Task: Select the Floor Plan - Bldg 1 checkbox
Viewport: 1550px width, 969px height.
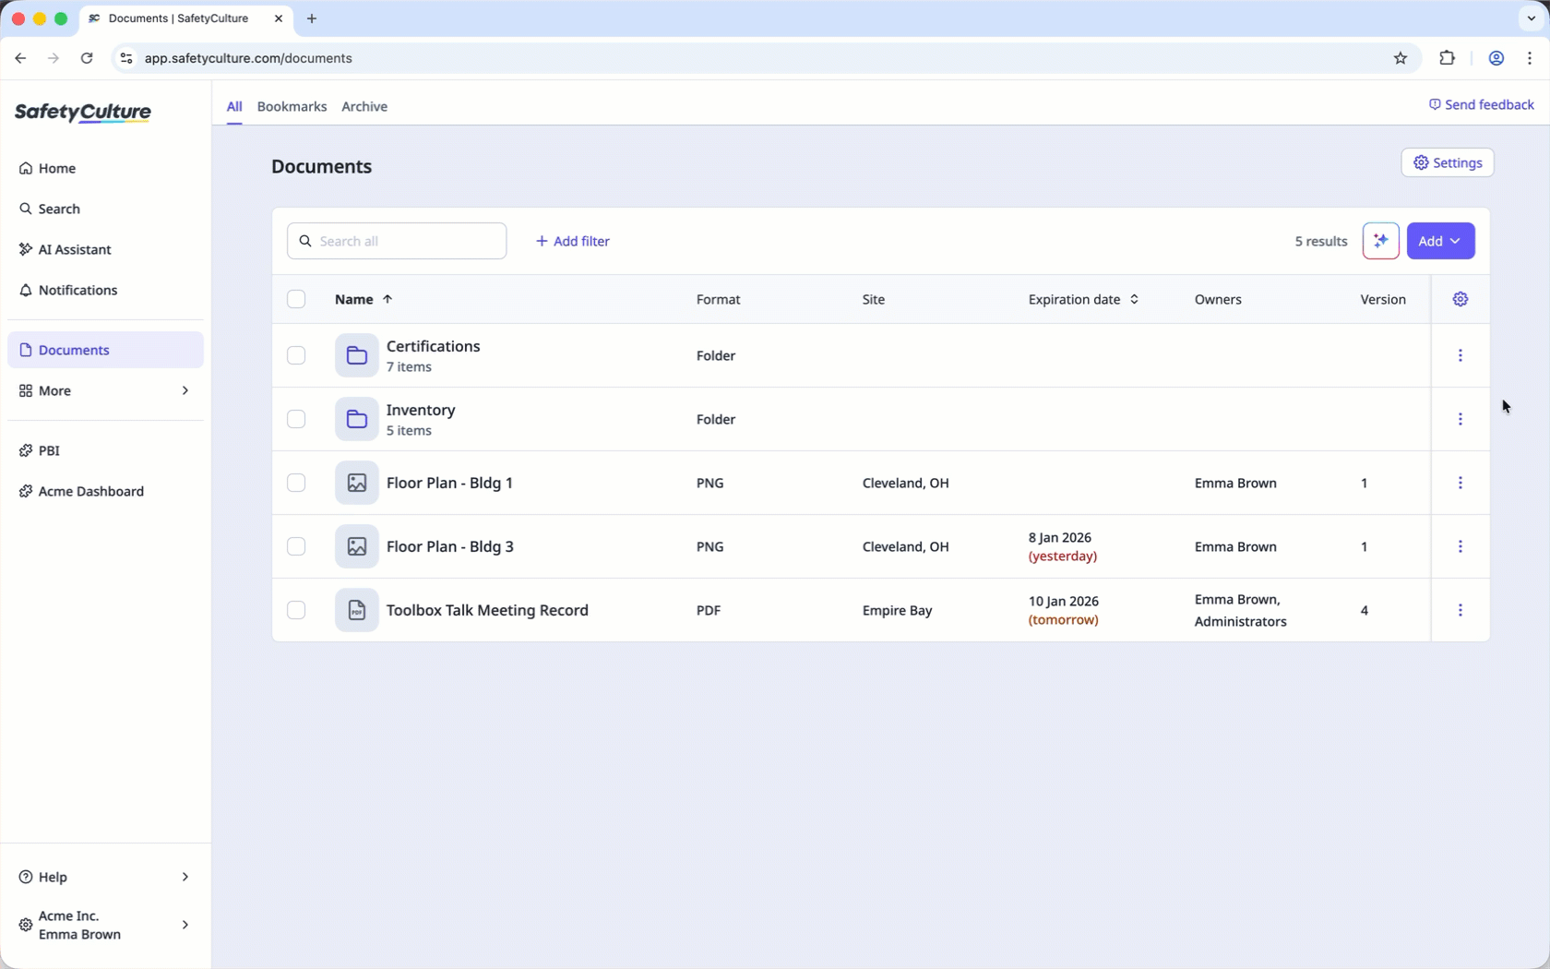Action: (x=296, y=483)
